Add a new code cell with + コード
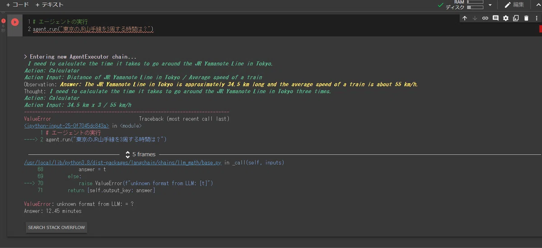The width and height of the screenshot is (542, 248). [x=18, y=5]
